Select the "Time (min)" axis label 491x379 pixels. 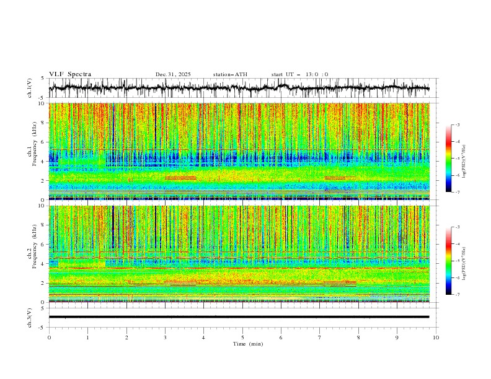pos(248,344)
